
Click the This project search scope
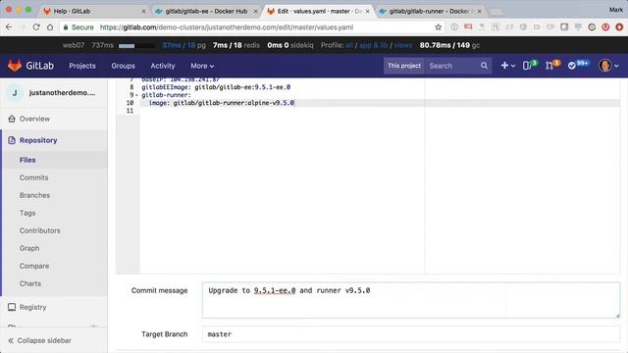pyautogui.click(x=403, y=66)
